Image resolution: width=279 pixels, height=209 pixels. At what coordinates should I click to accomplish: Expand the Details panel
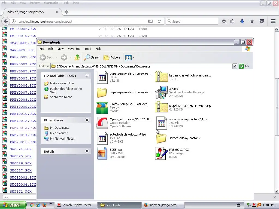(x=87, y=151)
